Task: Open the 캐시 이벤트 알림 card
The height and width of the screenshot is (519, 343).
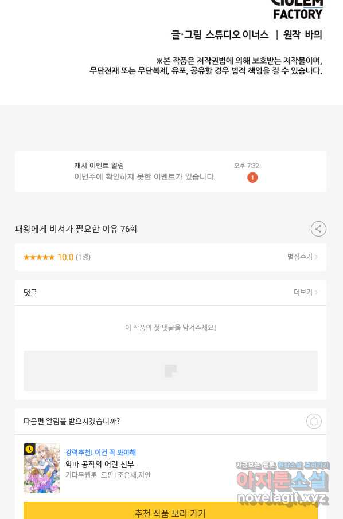Action: pos(170,171)
